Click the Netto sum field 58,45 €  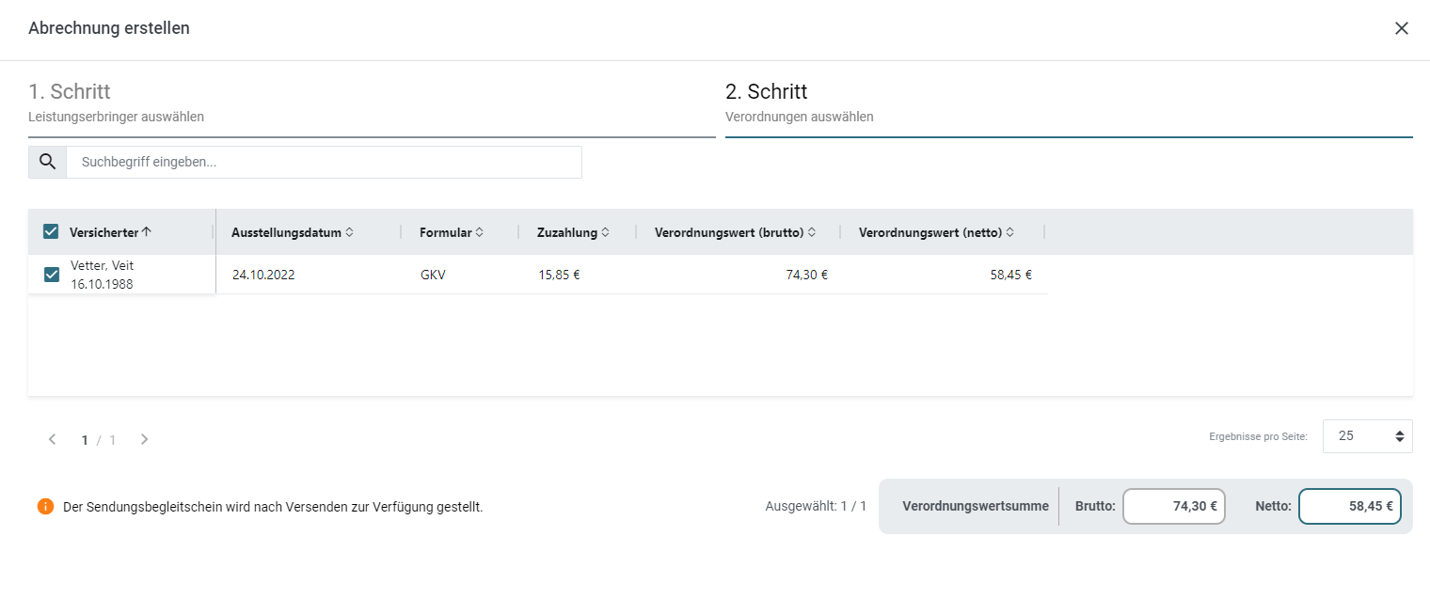[1350, 506]
